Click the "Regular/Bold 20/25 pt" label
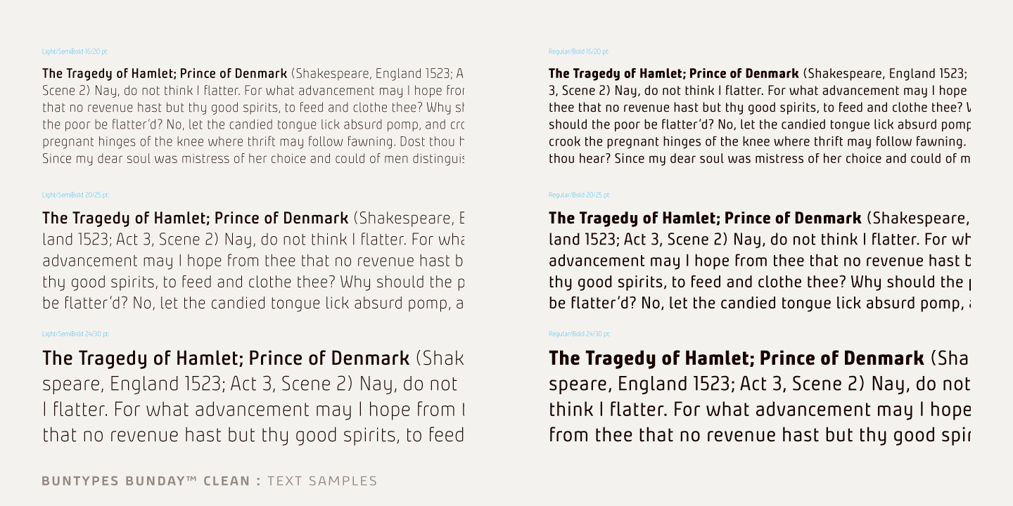1013x506 pixels. (x=579, y=195)
